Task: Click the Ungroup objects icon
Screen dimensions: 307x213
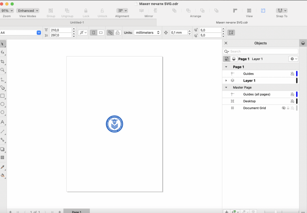Action: coord(67,11)
